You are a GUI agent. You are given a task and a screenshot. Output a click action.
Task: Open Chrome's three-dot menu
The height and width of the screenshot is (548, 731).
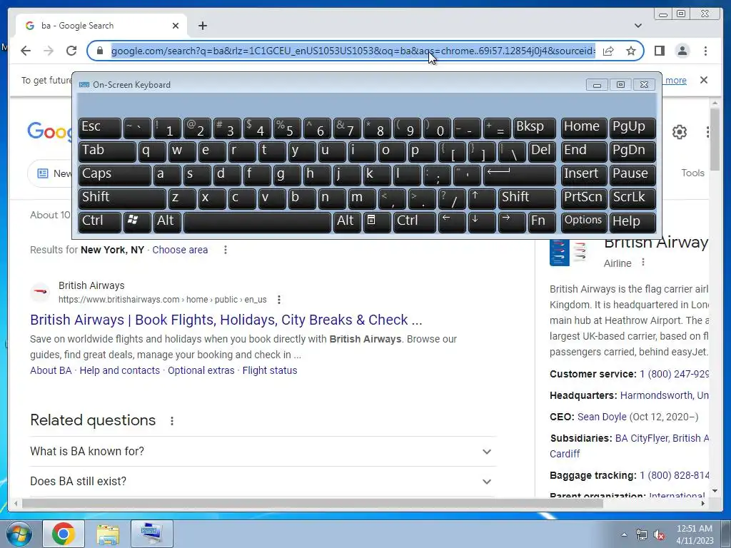(x=705, y=51)
